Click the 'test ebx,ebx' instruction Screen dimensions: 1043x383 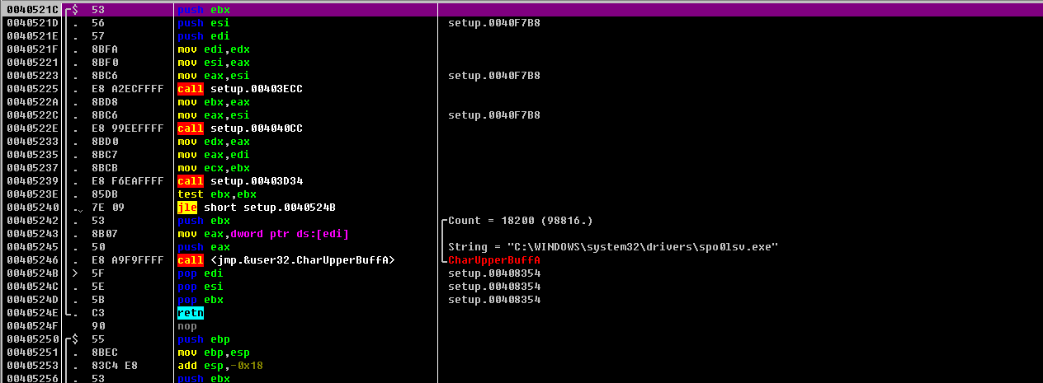[x=217, y=194]
